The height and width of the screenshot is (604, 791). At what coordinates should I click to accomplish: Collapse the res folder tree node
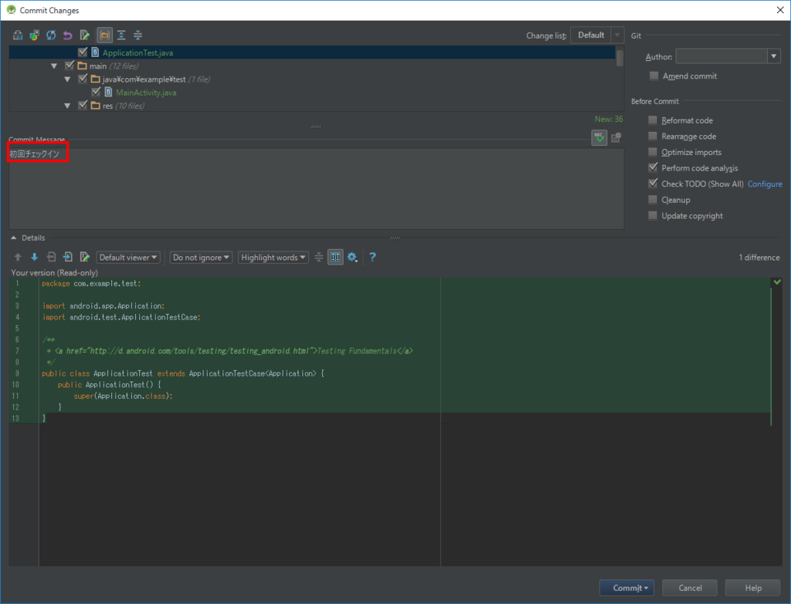[67, 106]
